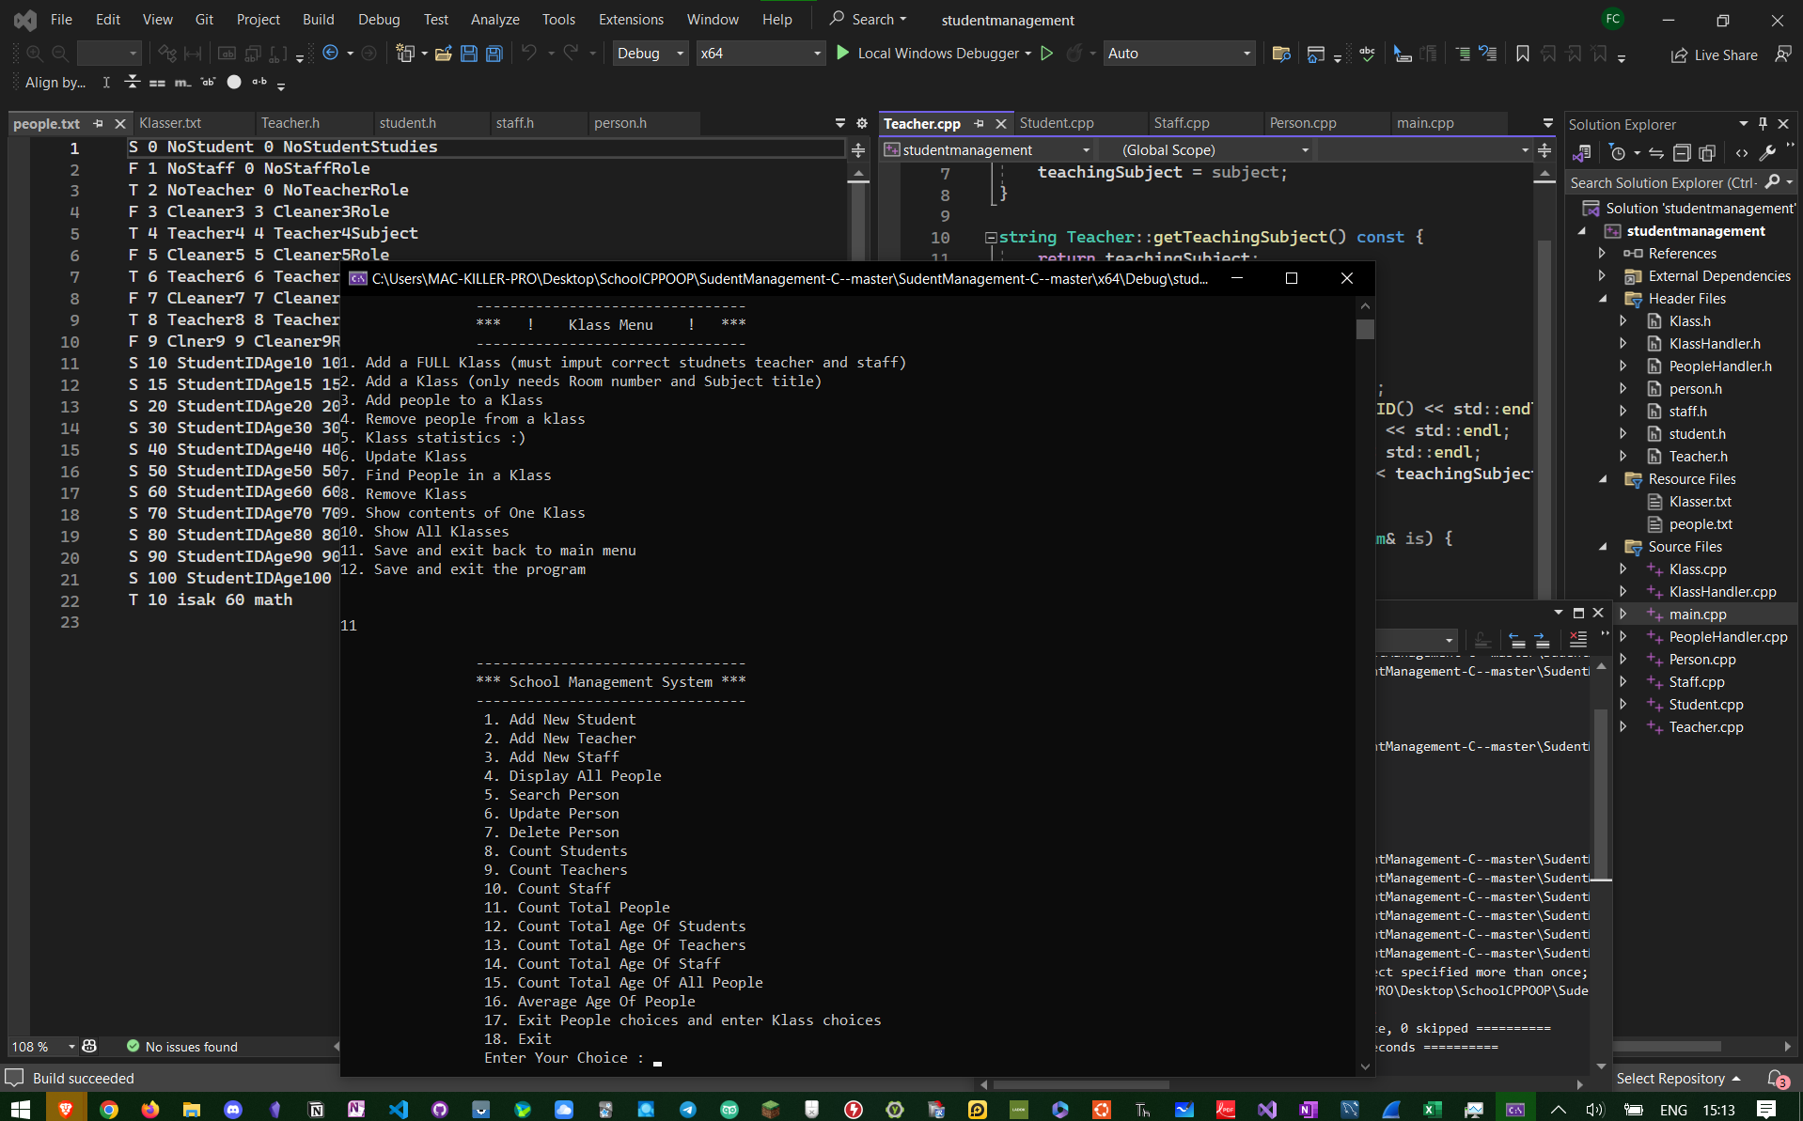This screenshot has height=1121, width=1803.
Task: Toggle auto-hide pin on Solution Explorer
Action: click(x=1764, y=124)
